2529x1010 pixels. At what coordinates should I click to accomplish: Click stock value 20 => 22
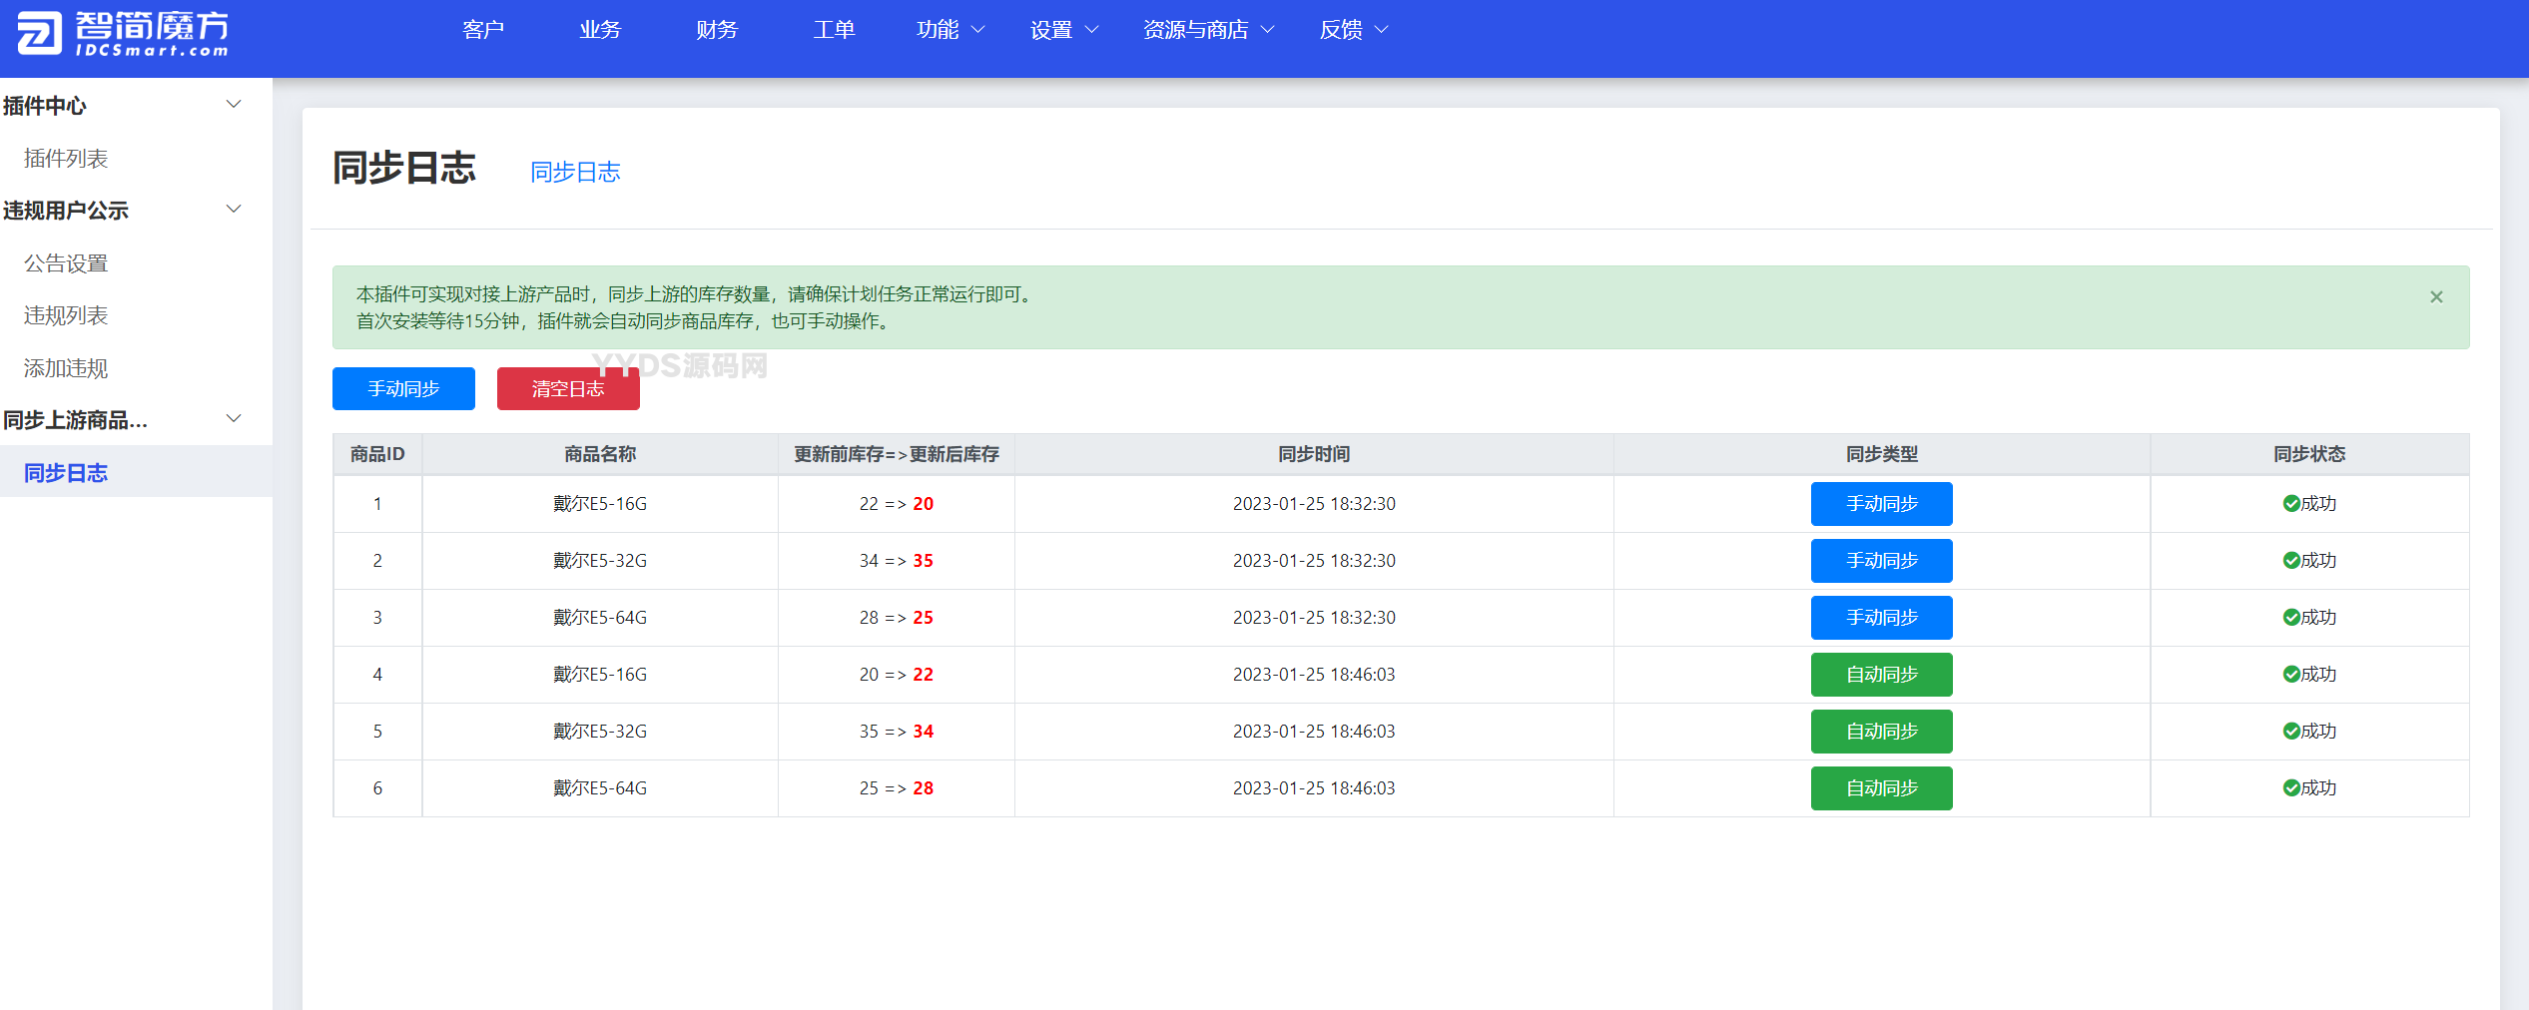[897, 675]
